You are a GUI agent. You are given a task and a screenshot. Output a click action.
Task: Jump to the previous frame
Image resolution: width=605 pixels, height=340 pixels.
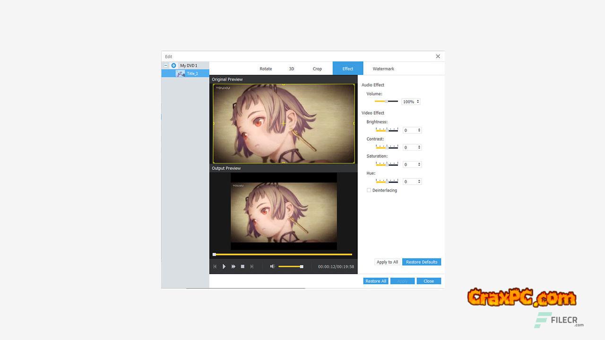[x=215, y=267]
